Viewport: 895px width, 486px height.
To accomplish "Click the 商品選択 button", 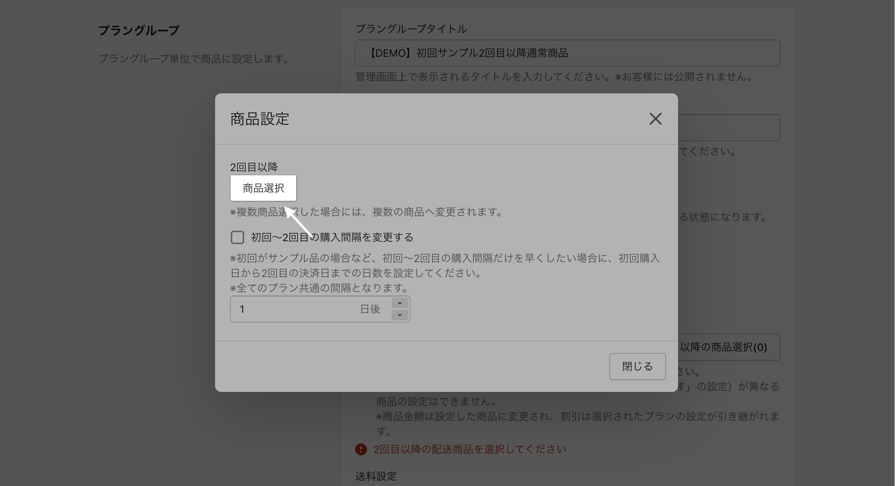I will point(263,188).
